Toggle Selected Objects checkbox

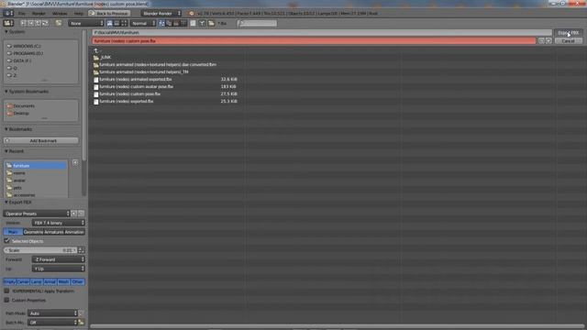point(6,241)
